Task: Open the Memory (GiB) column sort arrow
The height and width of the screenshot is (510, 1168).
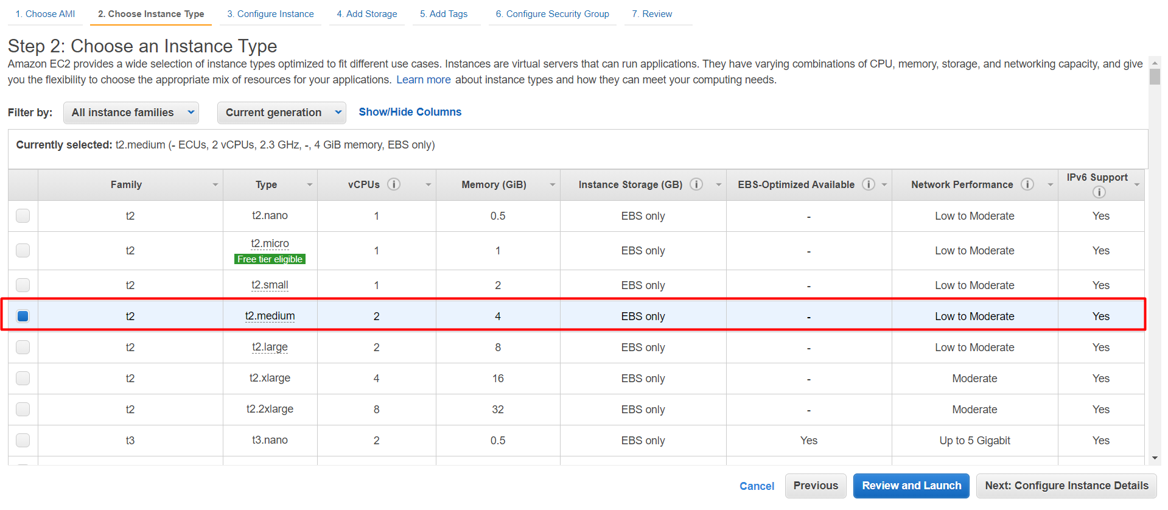Action: pyautogui.click(x=553, y=185)
